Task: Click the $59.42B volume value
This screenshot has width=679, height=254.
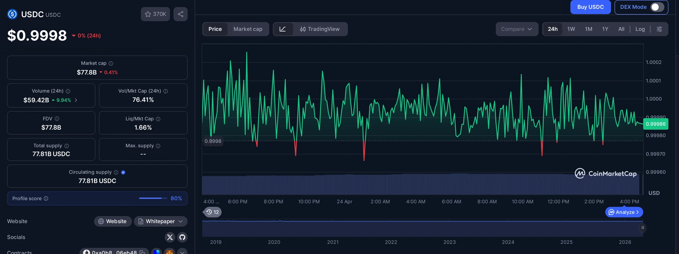Action: point(36,100)
